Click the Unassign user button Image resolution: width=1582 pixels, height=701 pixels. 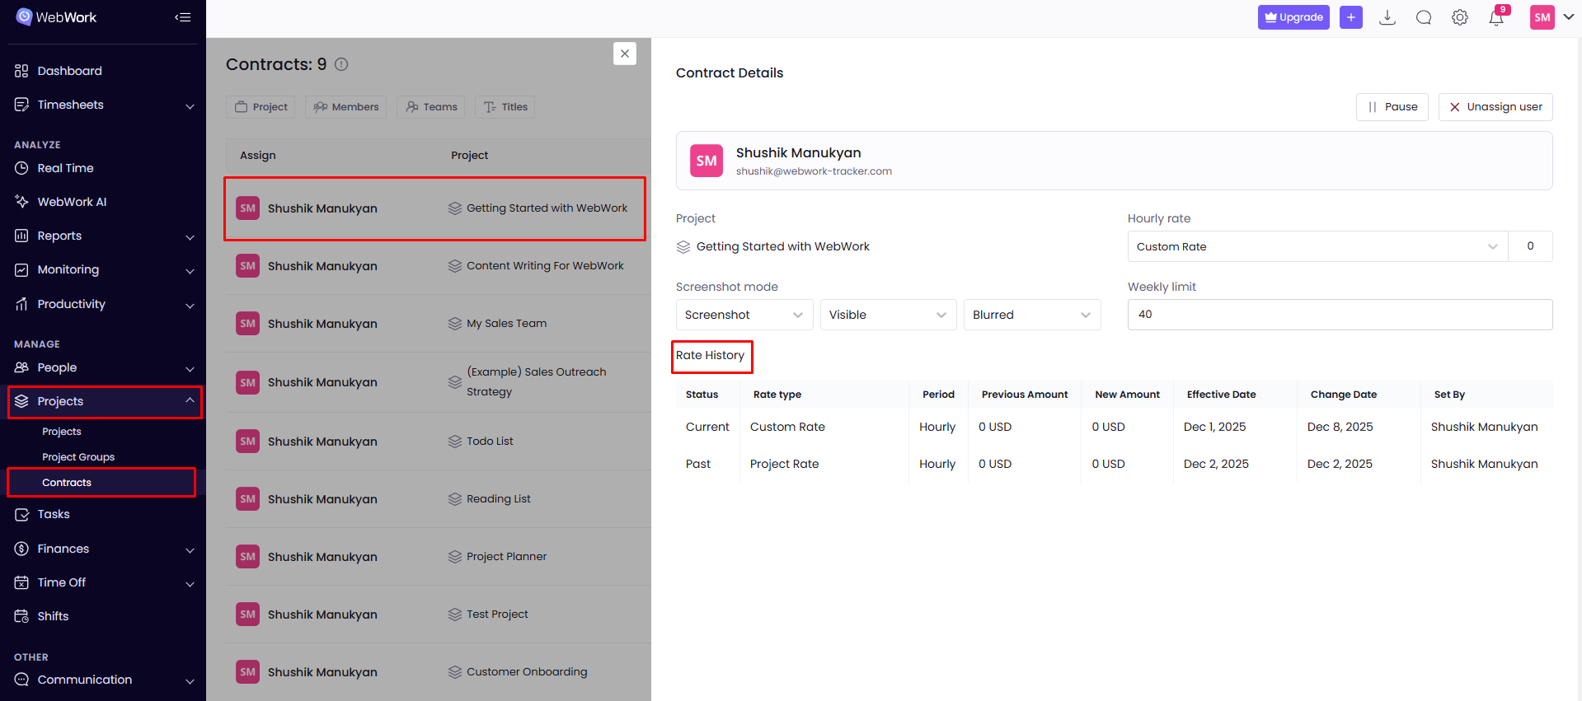pyautogui.click(x=1495, y=107)
